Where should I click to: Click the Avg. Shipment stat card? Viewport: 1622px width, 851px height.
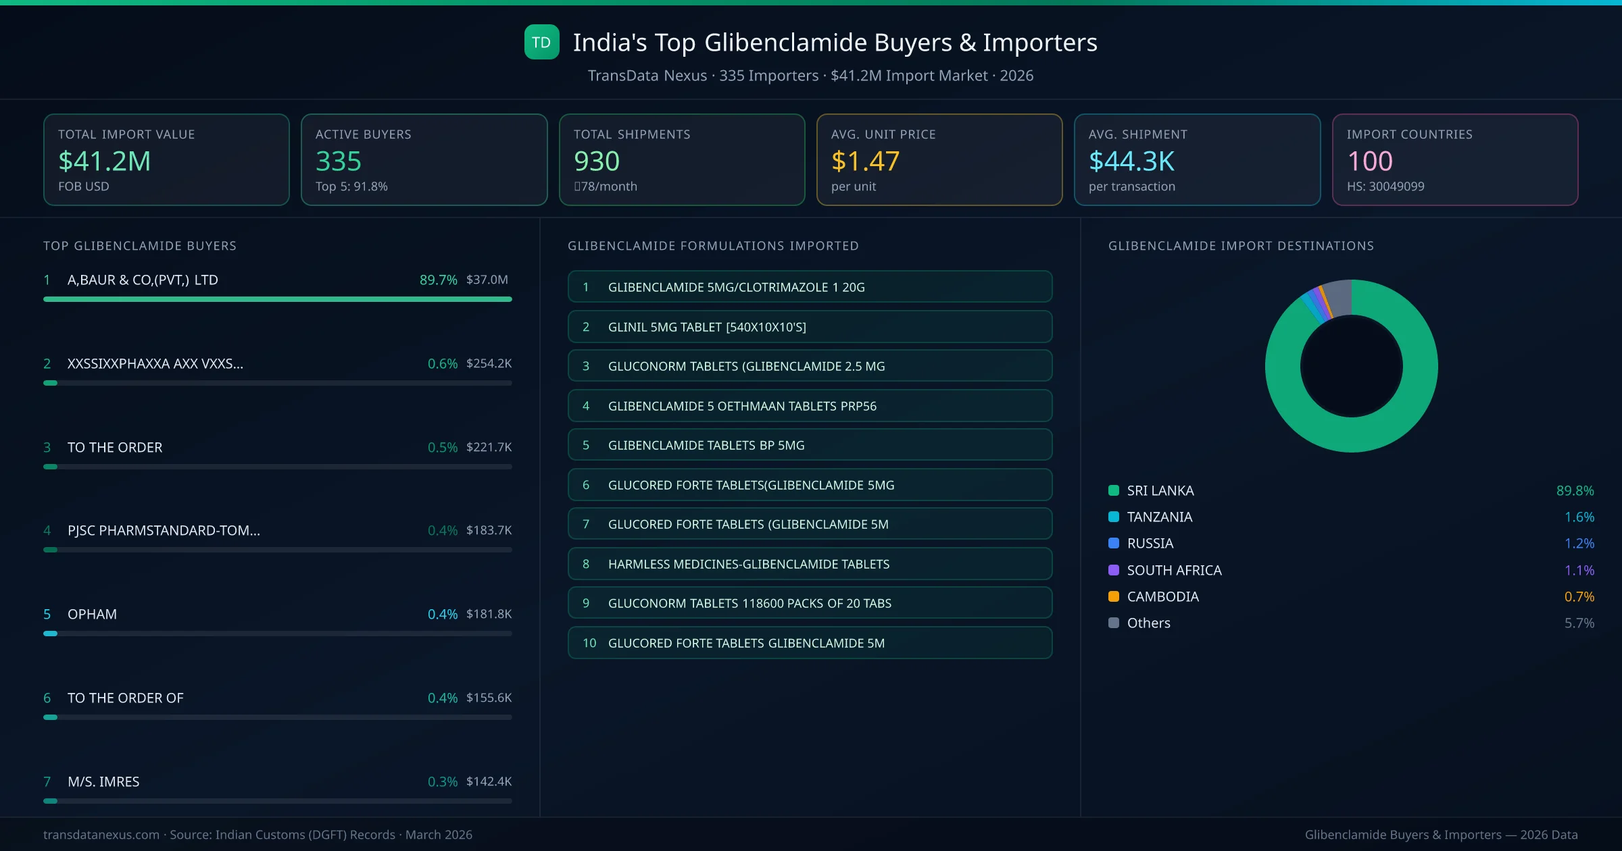pyautogui.click(x=1197, y=159)
